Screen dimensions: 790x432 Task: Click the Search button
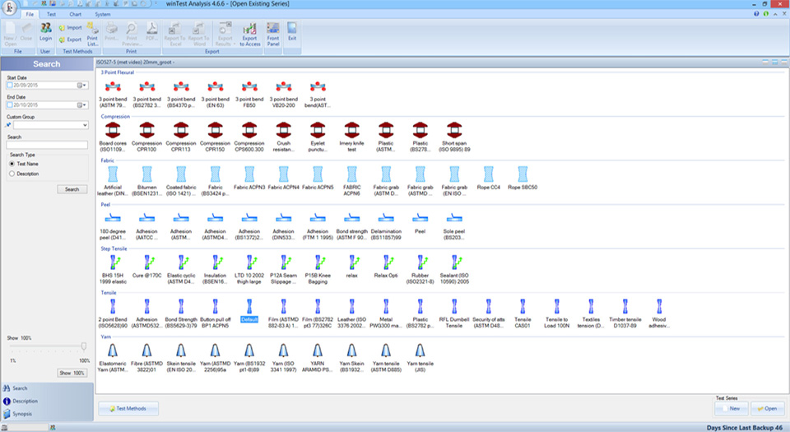click(72, 189)
